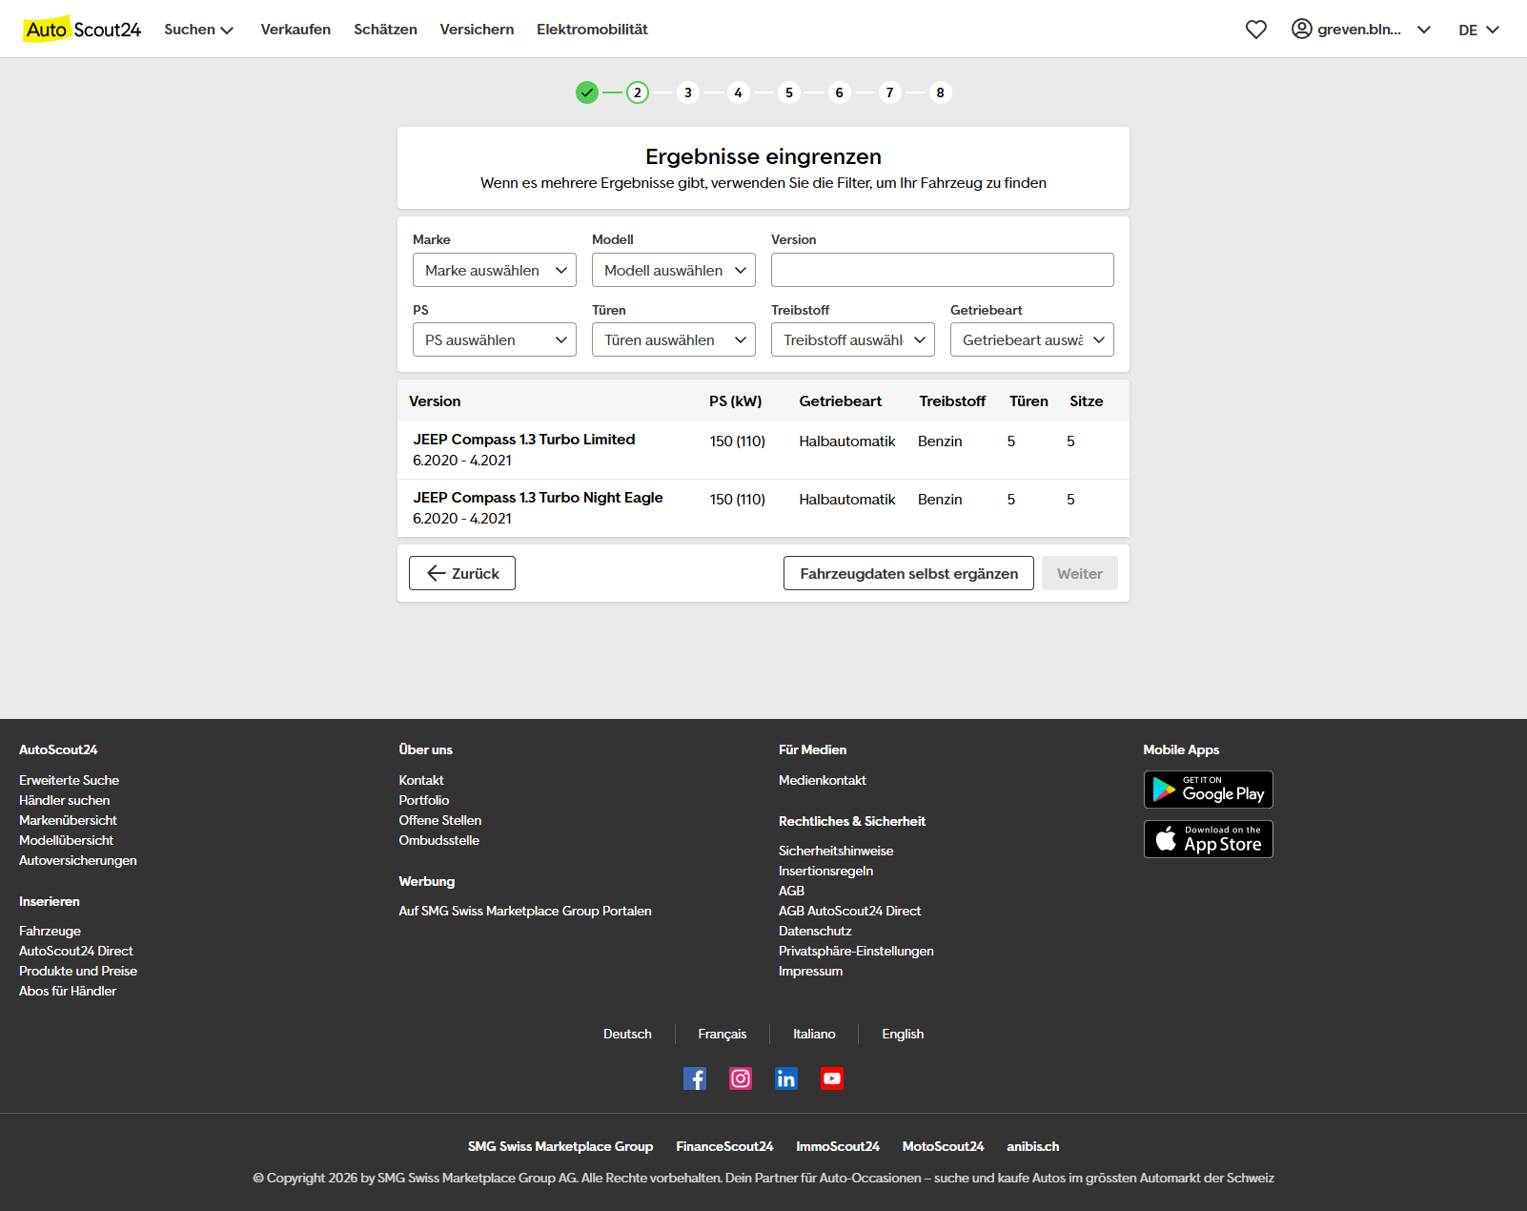This screenshot has height=1211, width=1527.
Task: Open the Getriebeart auswählen dropdown
Action: click(1032, 339)
